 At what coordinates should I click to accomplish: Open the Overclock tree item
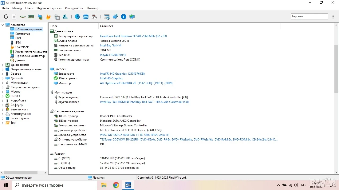point(22,47)
